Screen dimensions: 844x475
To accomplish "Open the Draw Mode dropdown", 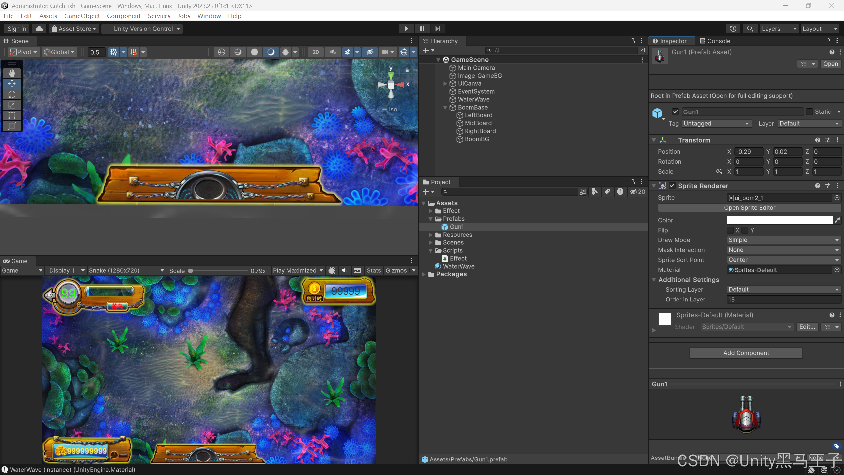I will coord(783,240).
